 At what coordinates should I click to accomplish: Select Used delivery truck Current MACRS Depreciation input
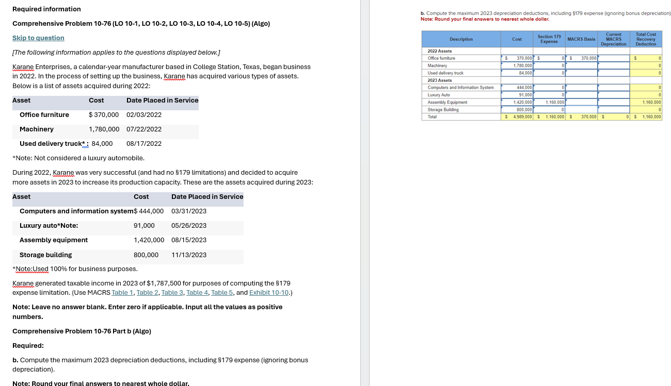tap(614, 73)
